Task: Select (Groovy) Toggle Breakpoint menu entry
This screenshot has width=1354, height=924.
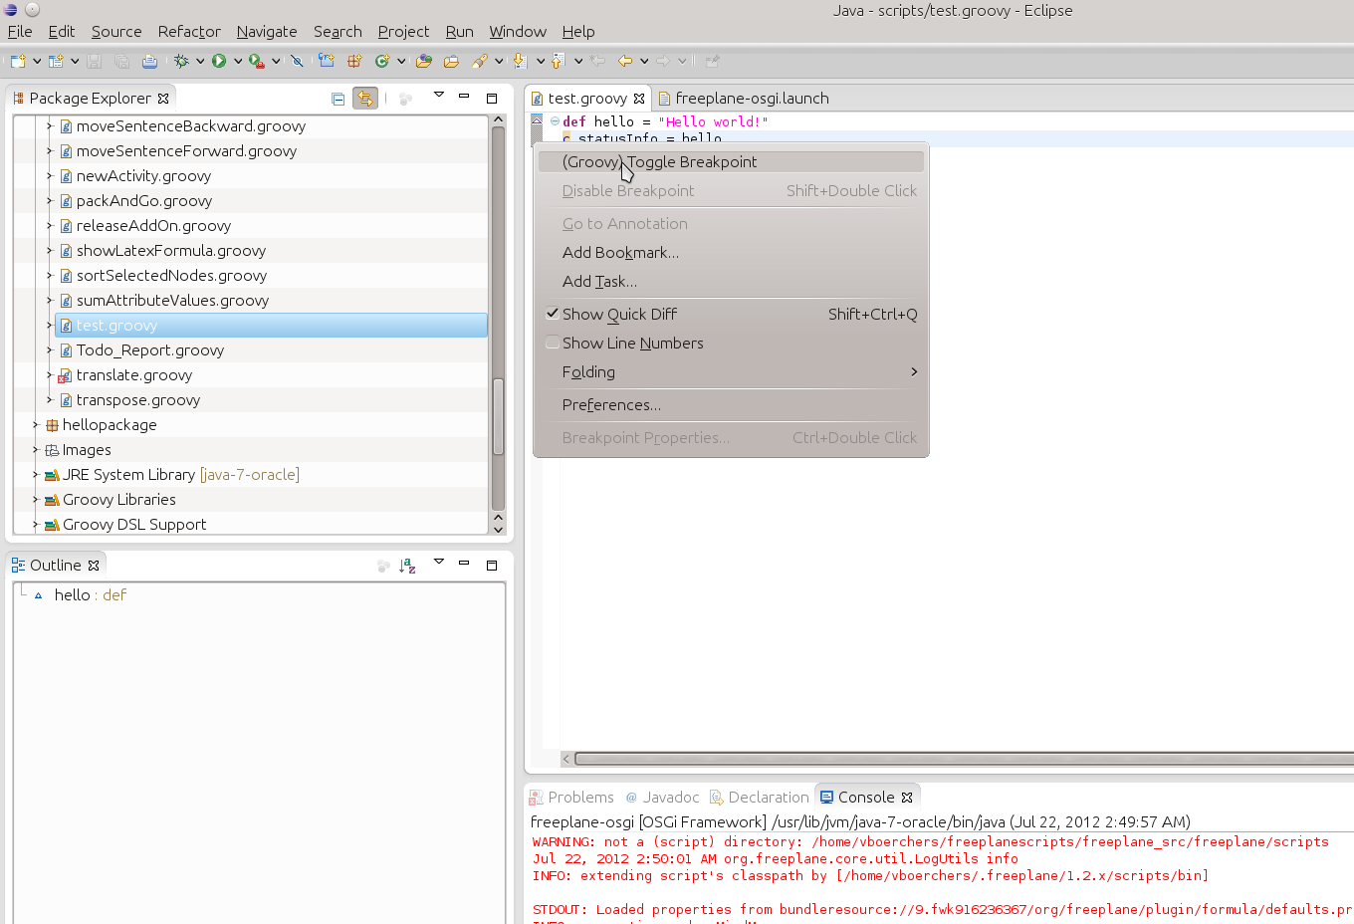Action: (x=659, y=162)
